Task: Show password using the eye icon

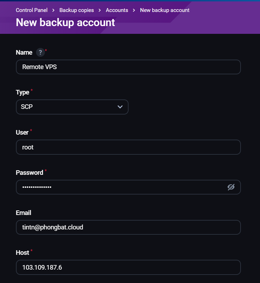Action: coord(231,187)
